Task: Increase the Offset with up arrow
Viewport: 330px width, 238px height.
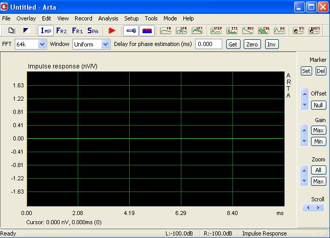Action: click(304, 94)
